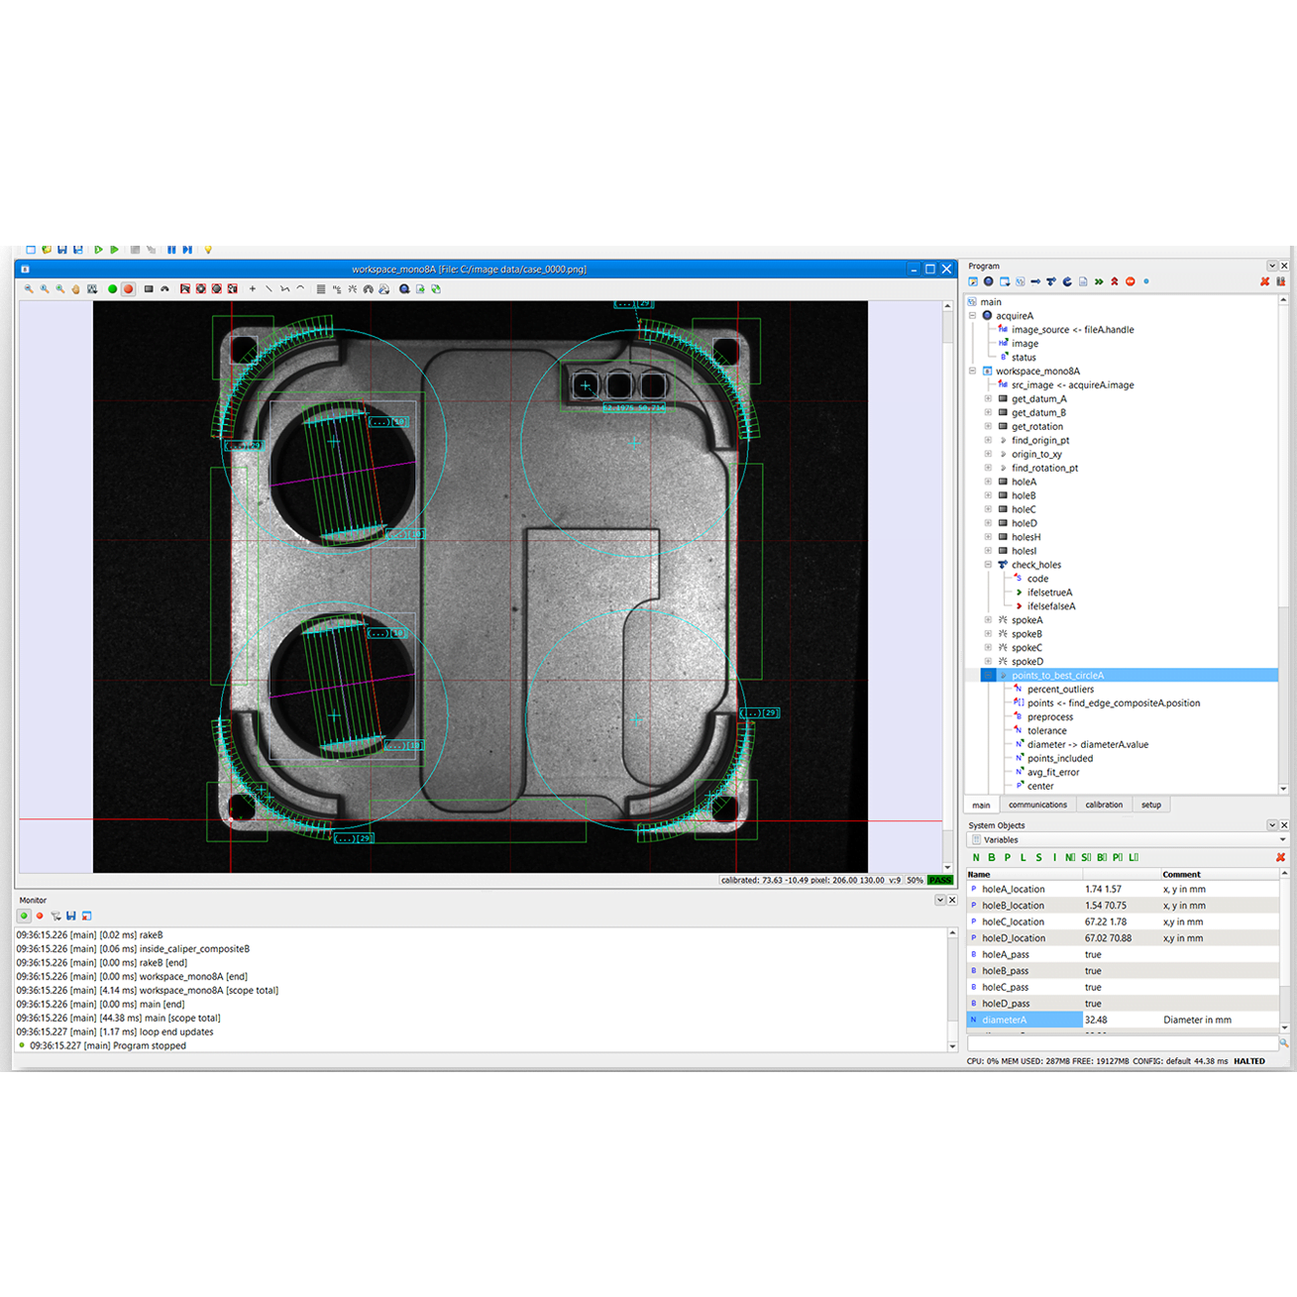
Task: Click the Comment column header
Action: tap(1181, 875)
